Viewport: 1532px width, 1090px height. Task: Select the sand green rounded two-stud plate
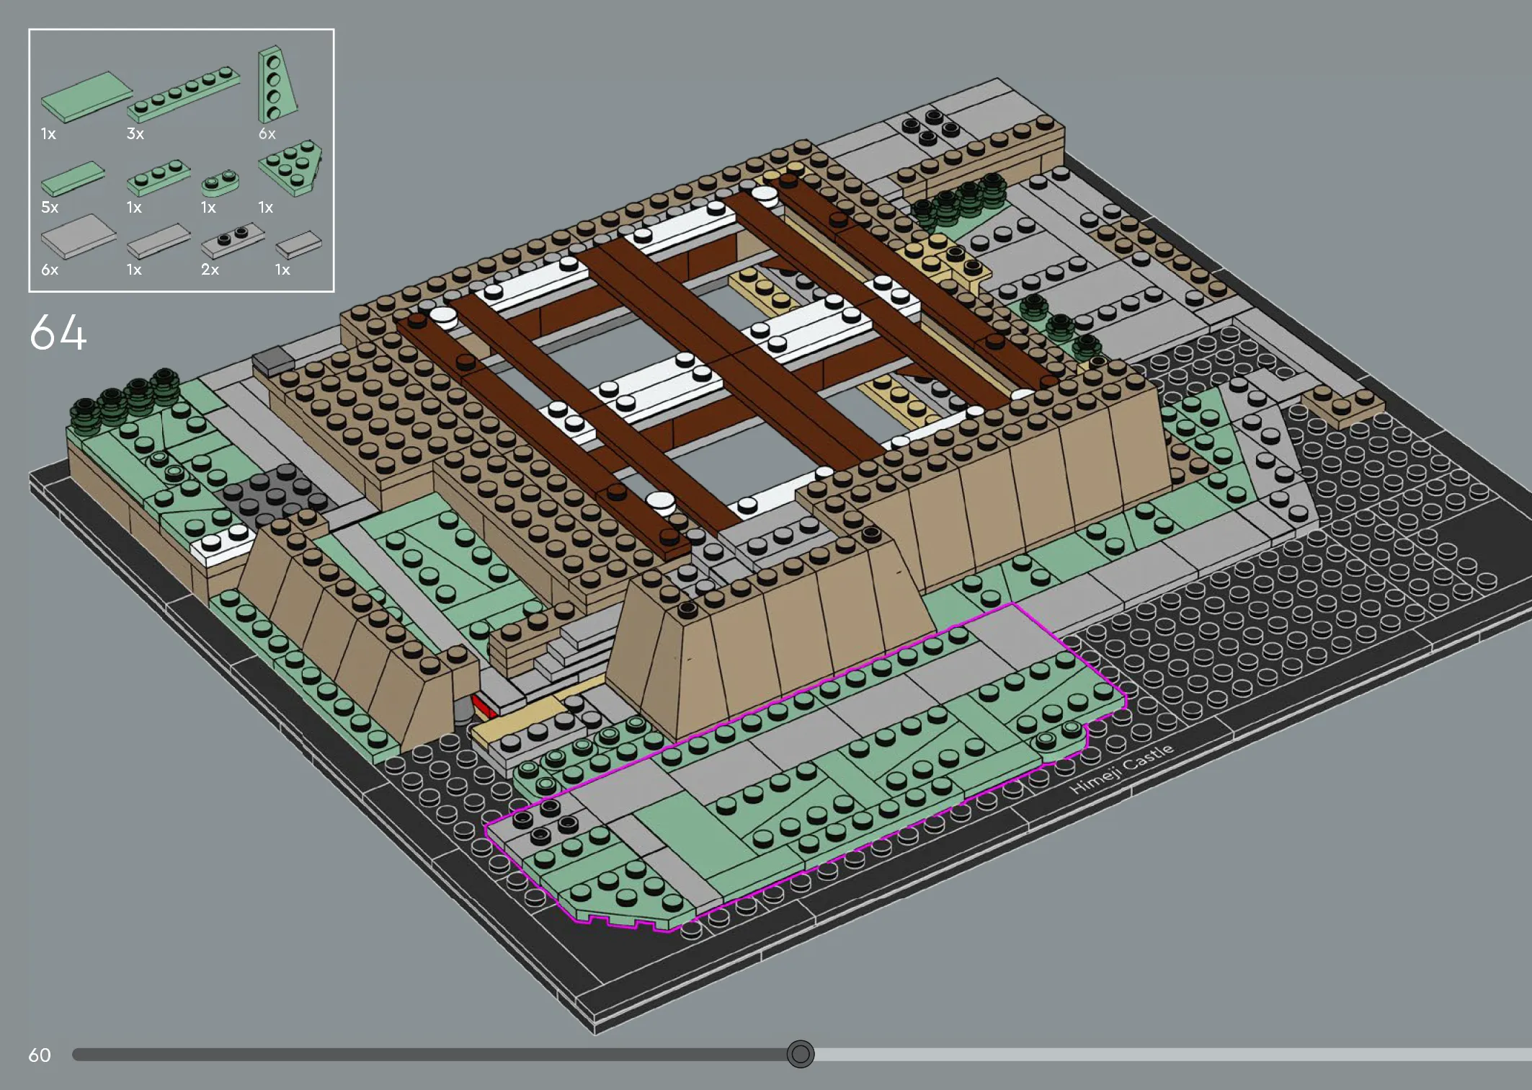coord(220,183)
